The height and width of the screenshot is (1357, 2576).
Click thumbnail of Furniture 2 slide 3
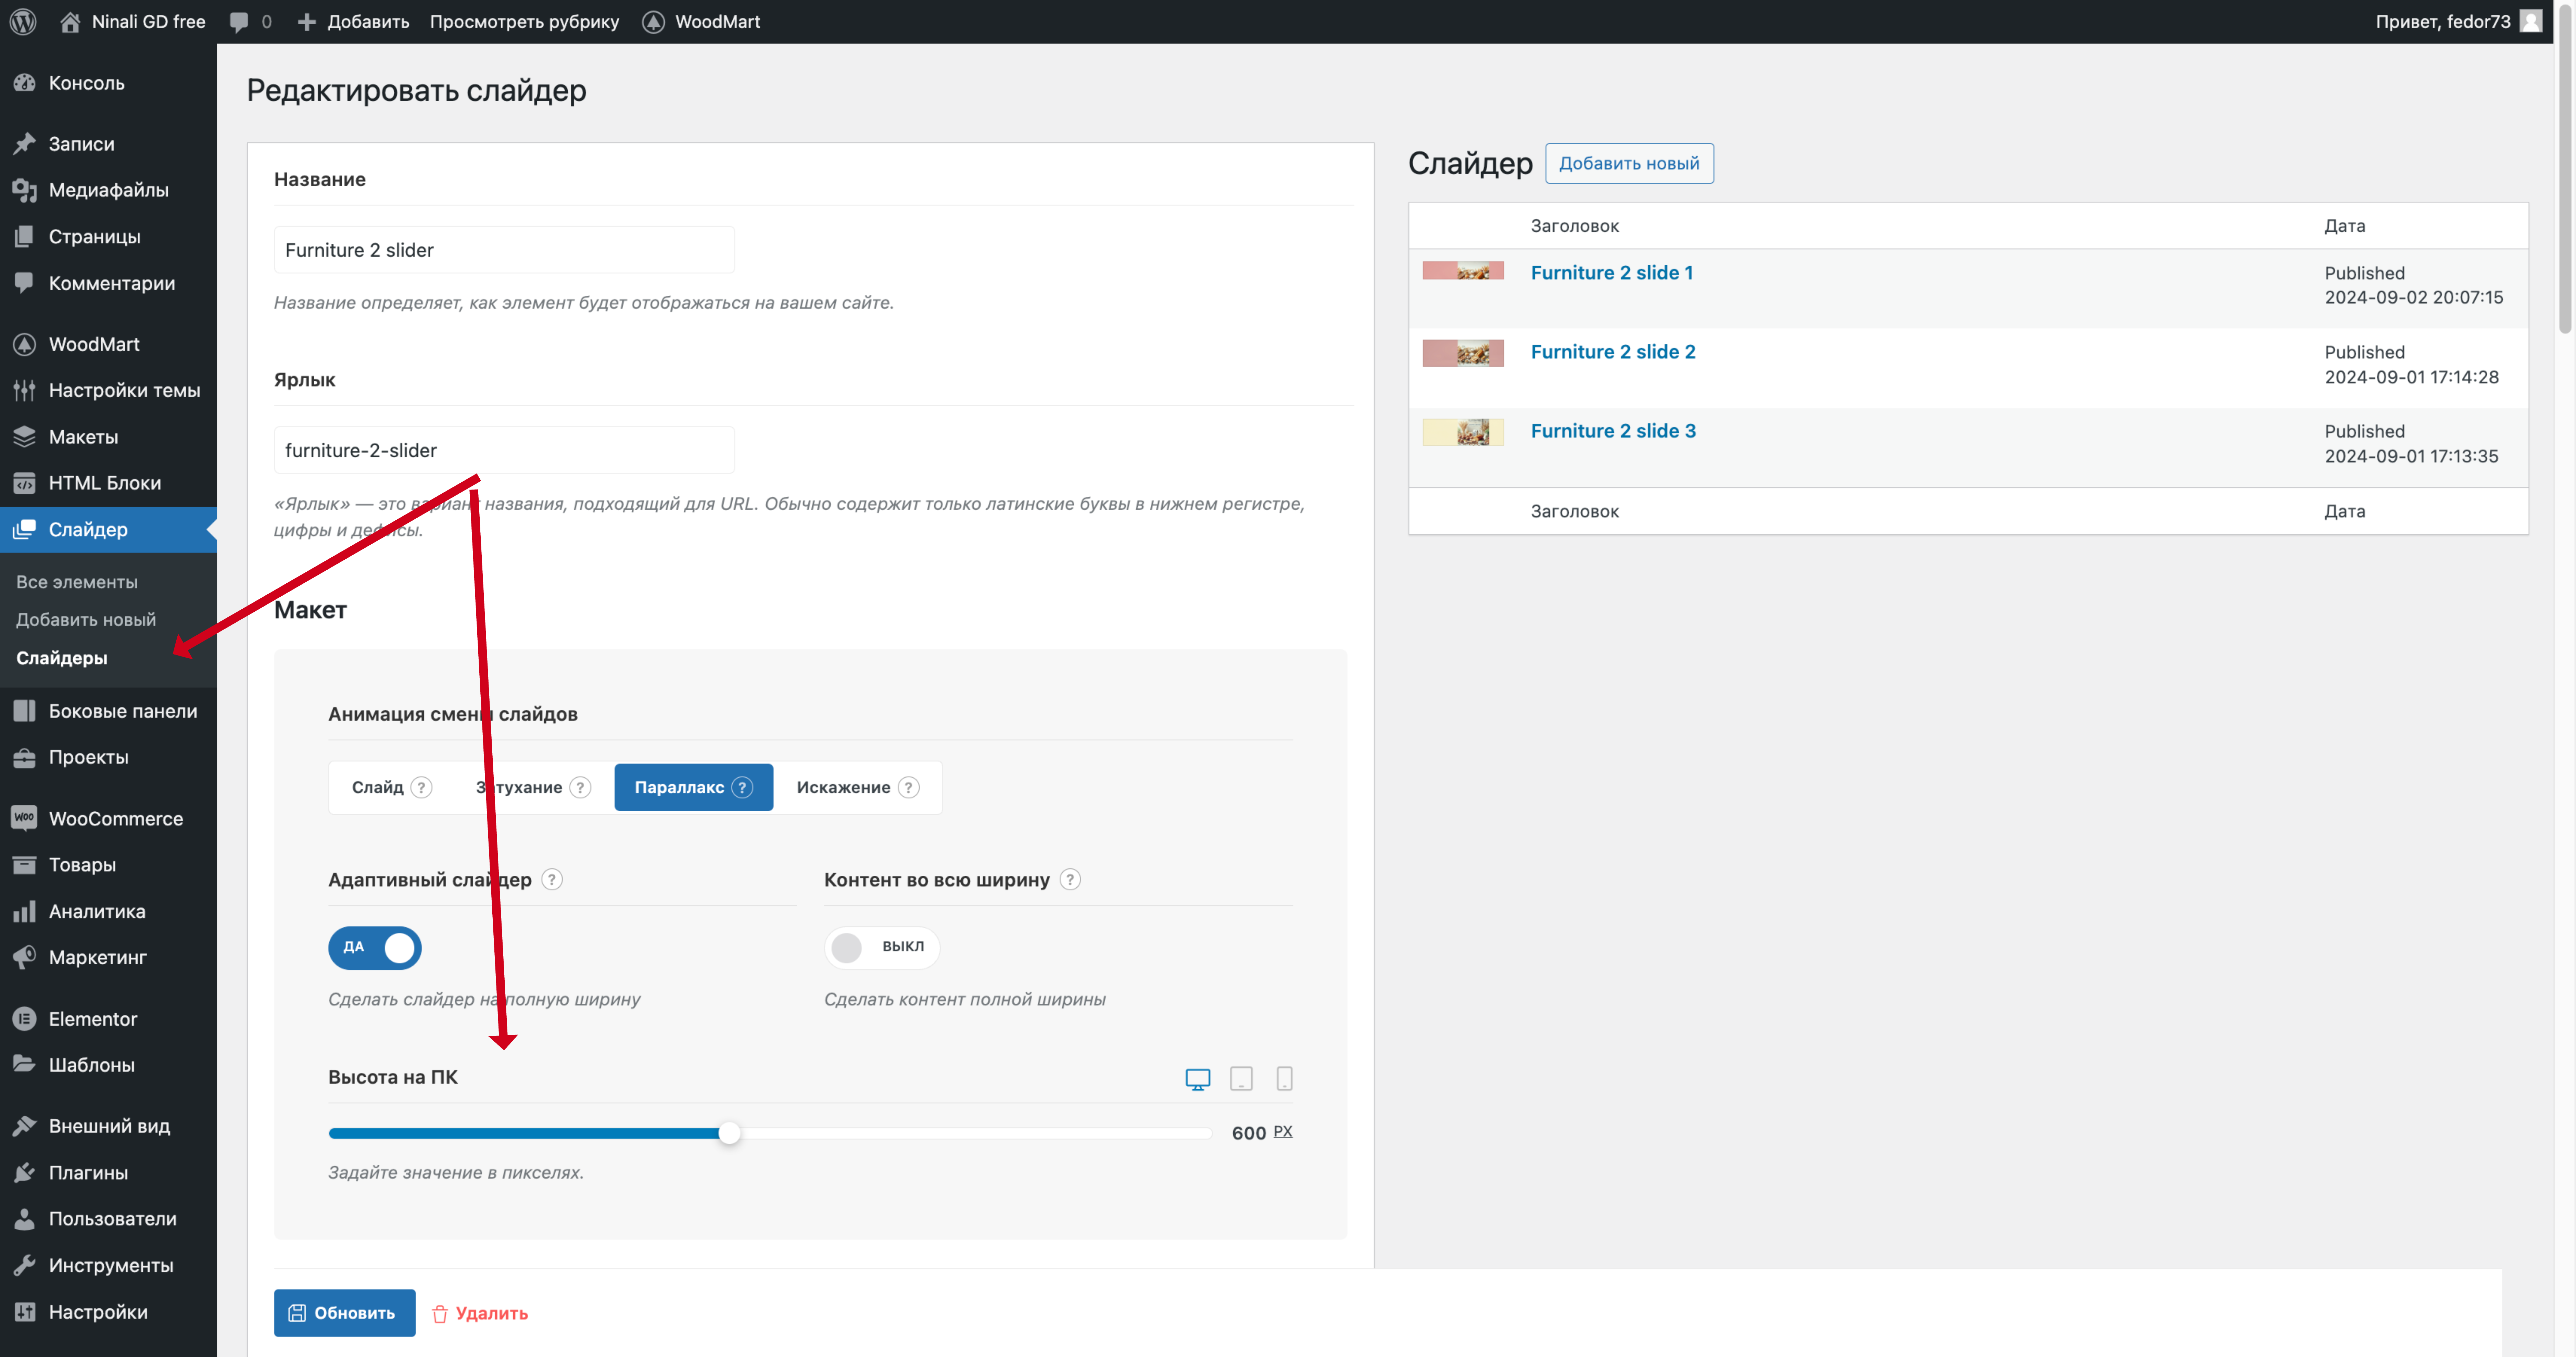tap(1463, 432)
